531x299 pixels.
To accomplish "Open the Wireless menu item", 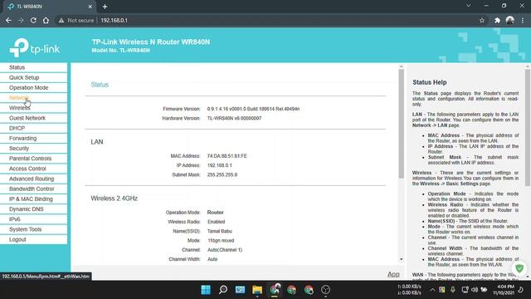I will tap(34, 108).
